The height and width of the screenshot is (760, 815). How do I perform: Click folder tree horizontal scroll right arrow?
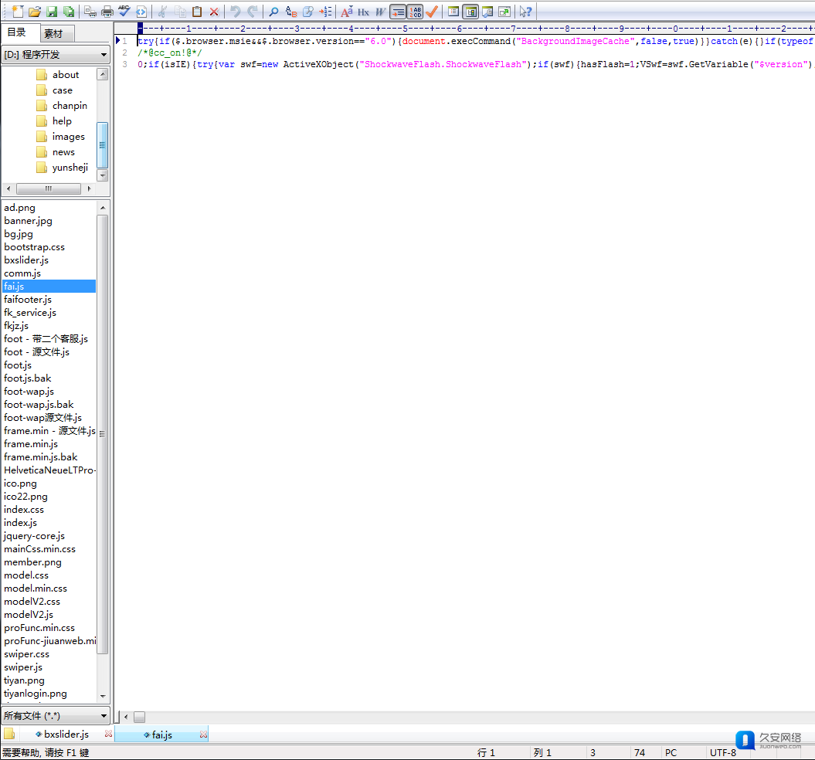[89, 188]
